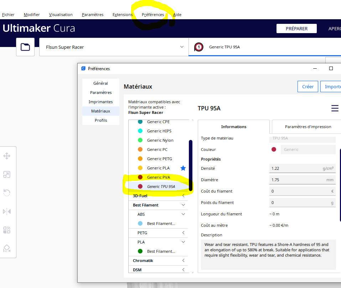Select the Support Blocker tool
Screen dimensions: 341x288
(7, 248)
